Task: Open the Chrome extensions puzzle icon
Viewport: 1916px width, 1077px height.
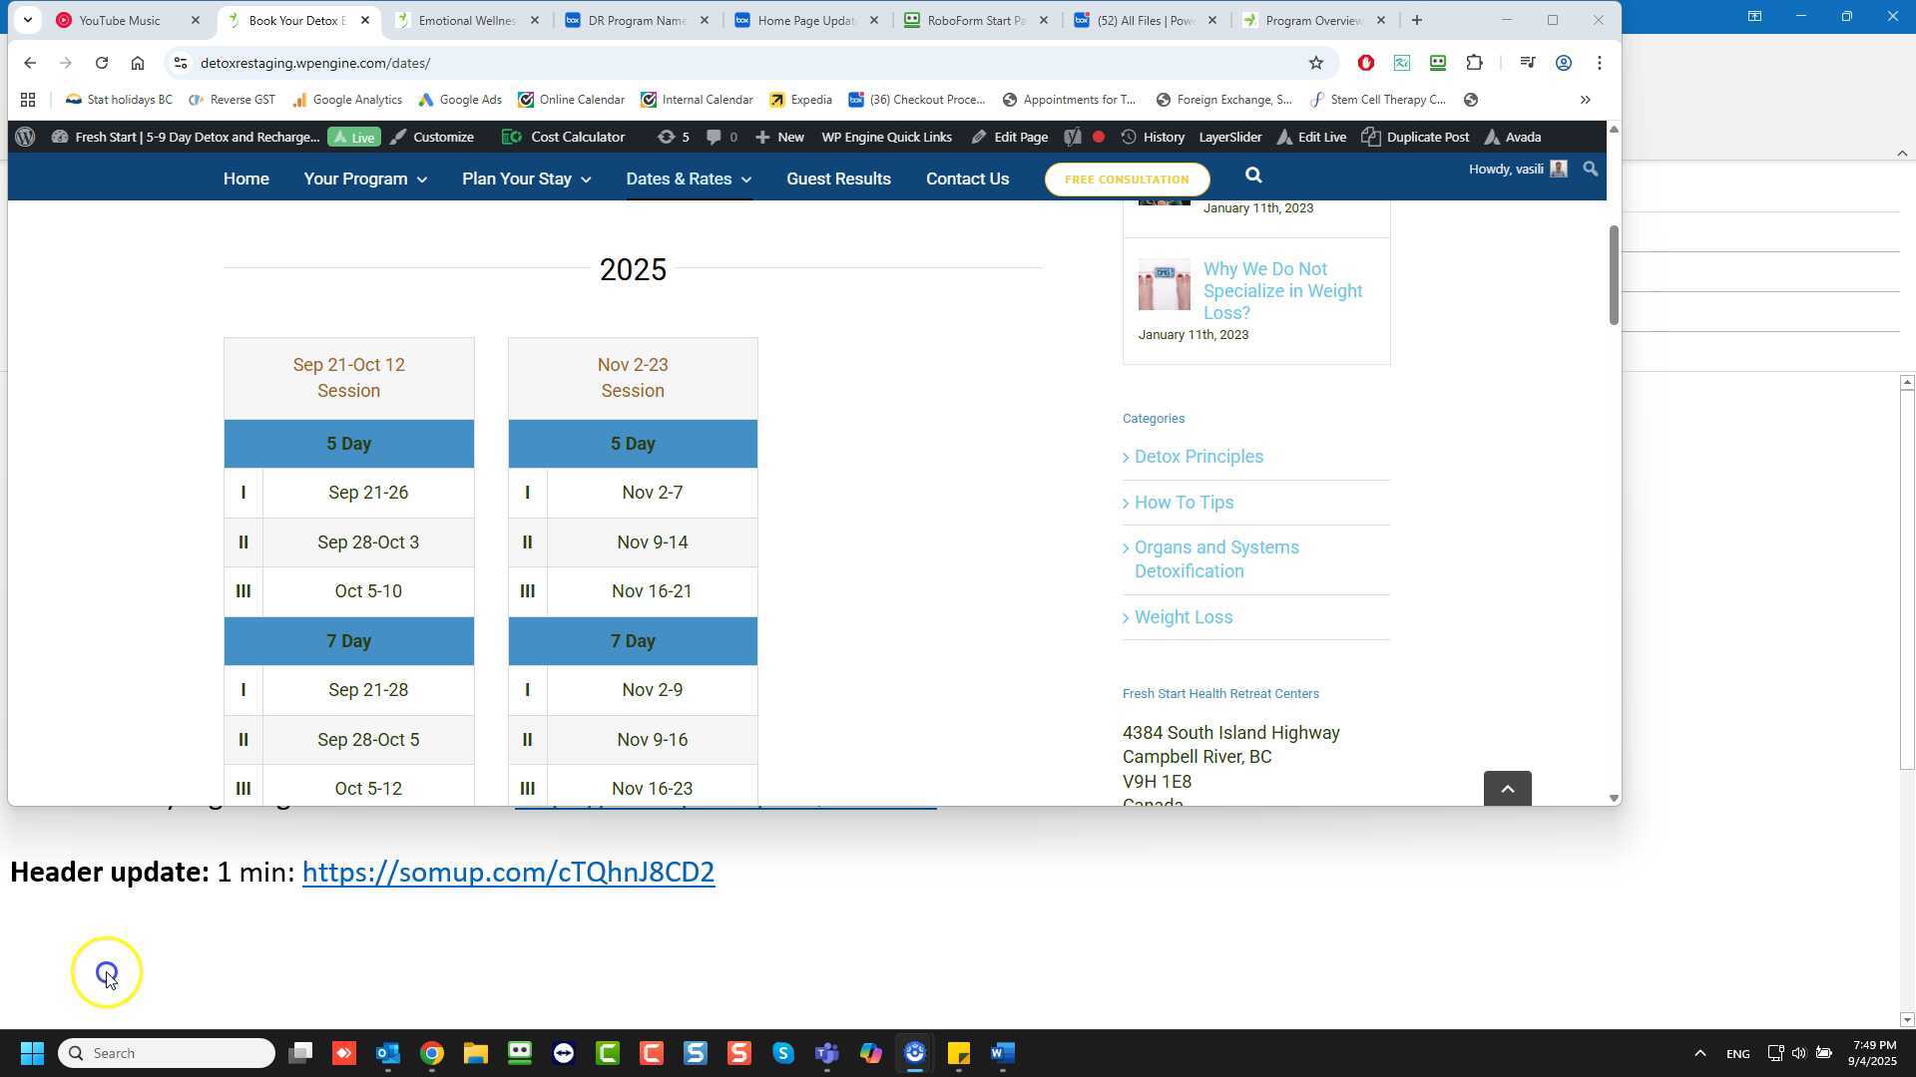Action: (1474, 63)
